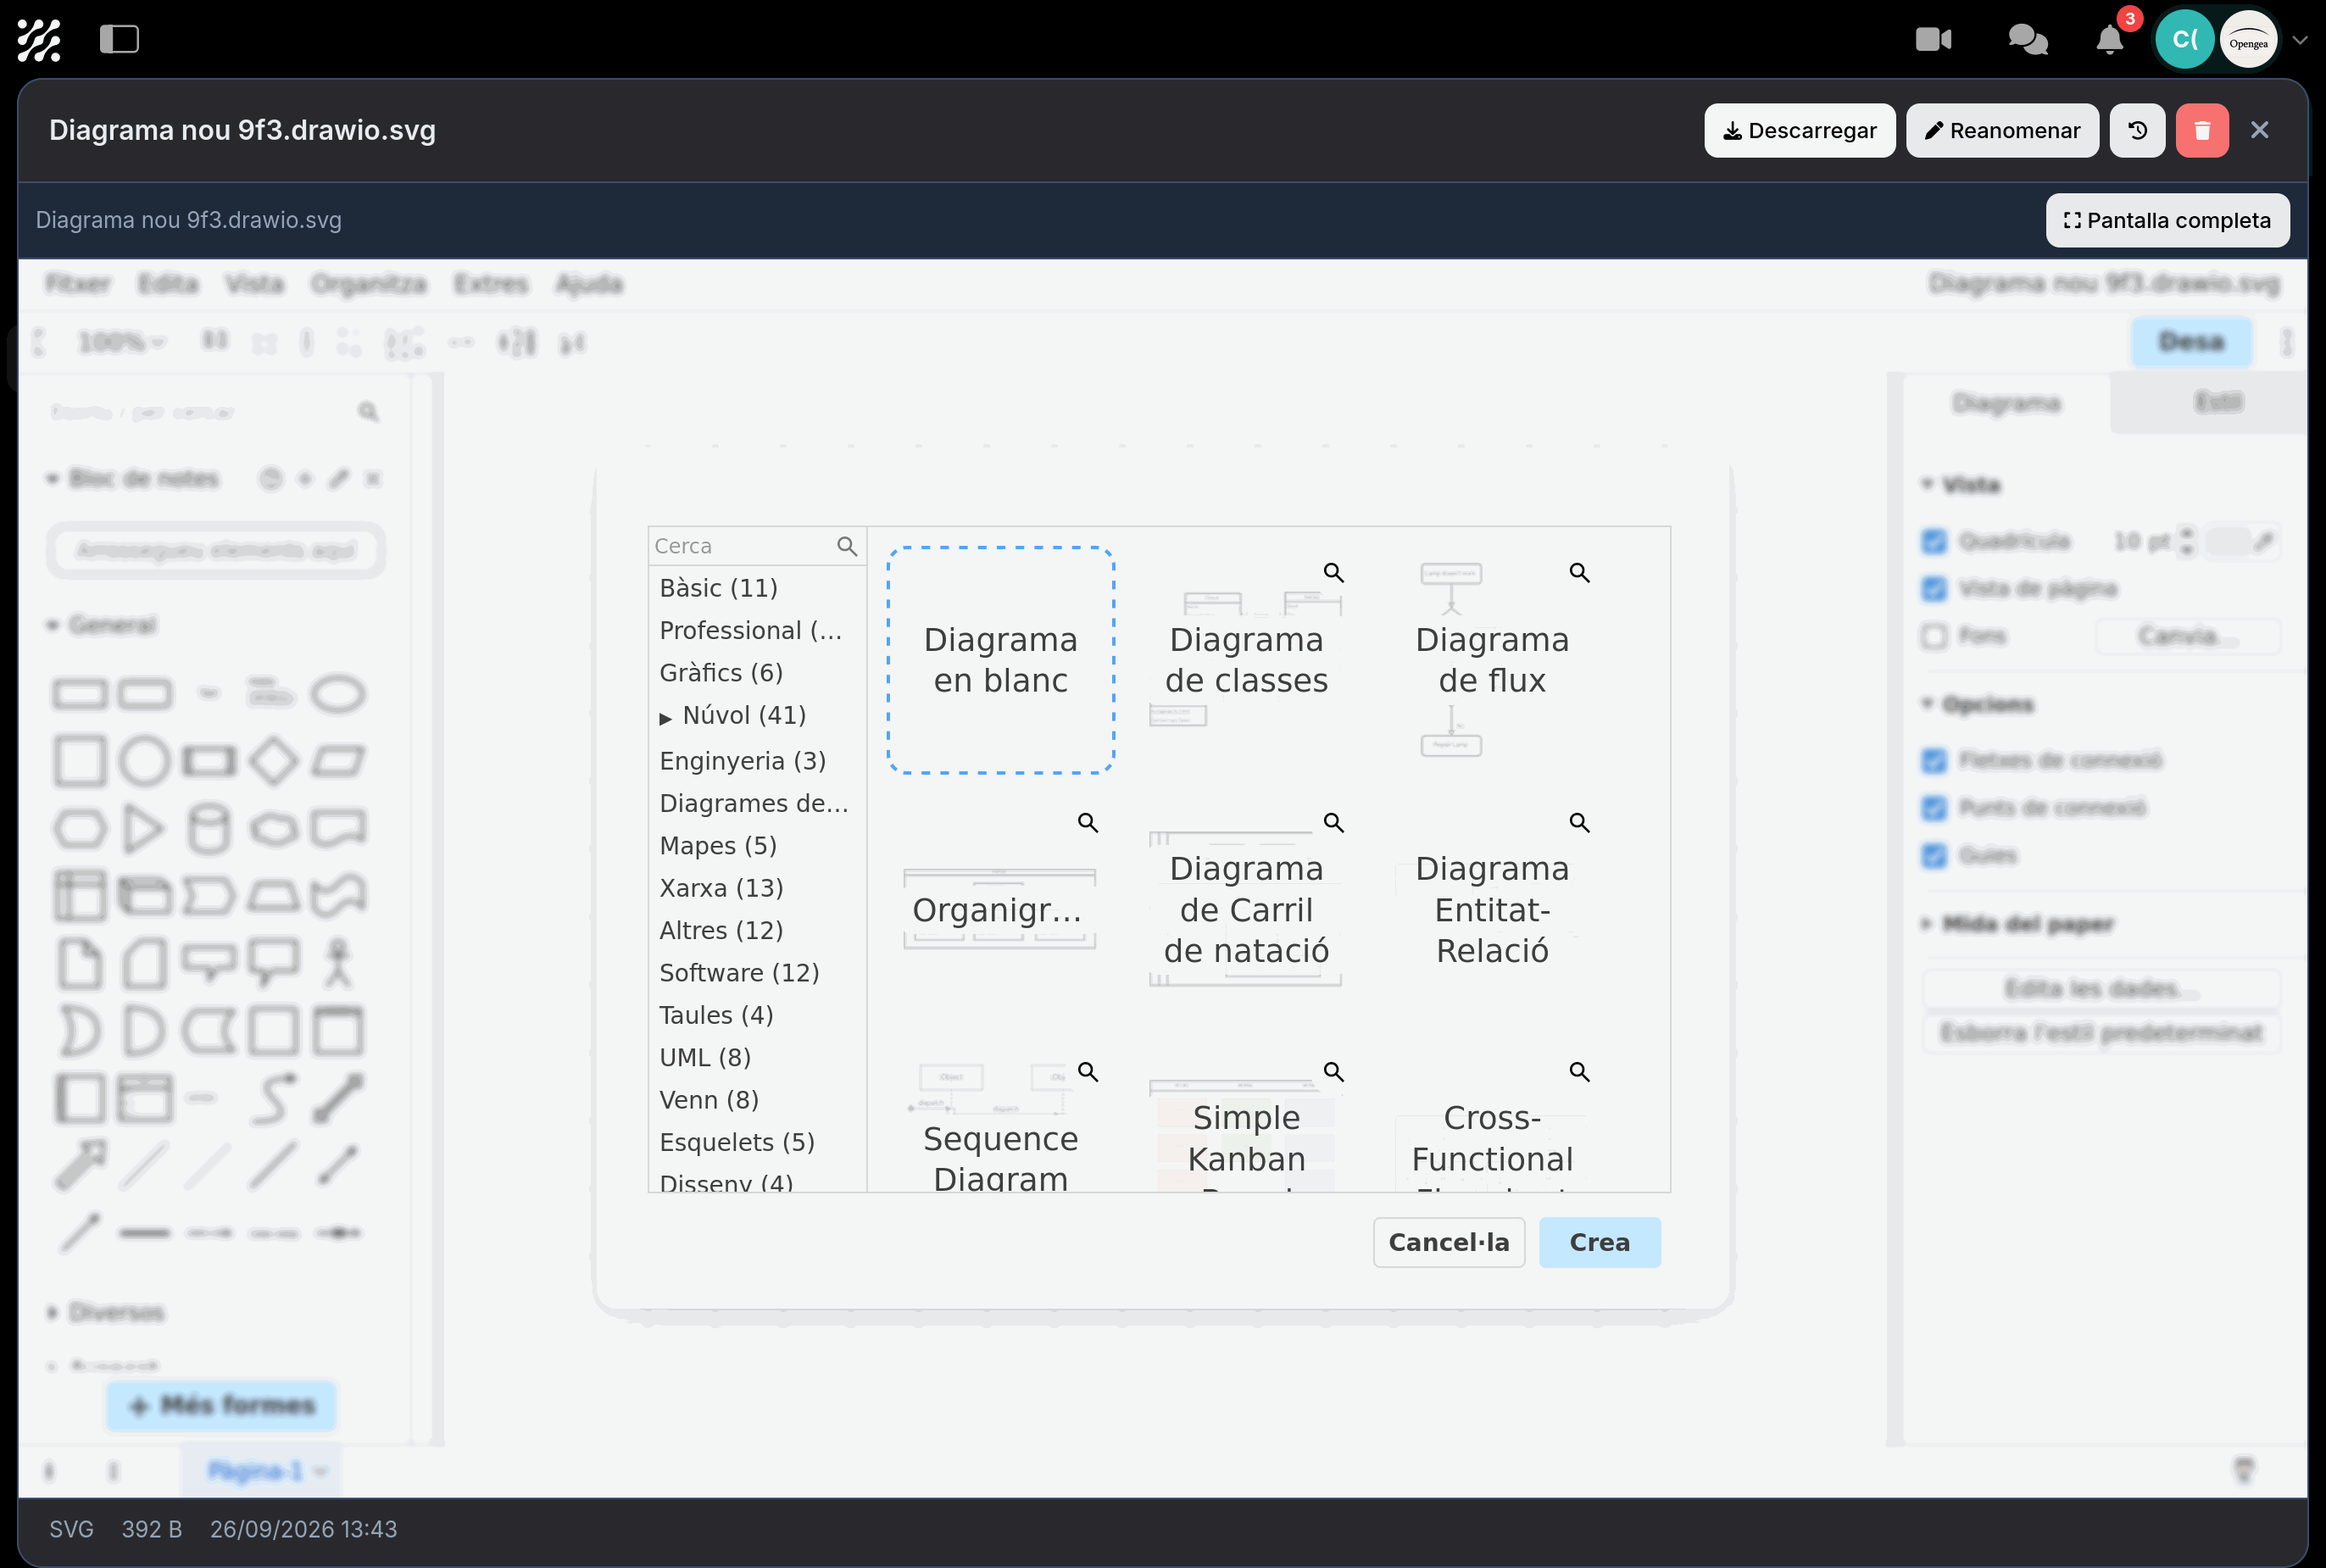Preview the Simple Kanban template magnifier

pos(1333,1072)
